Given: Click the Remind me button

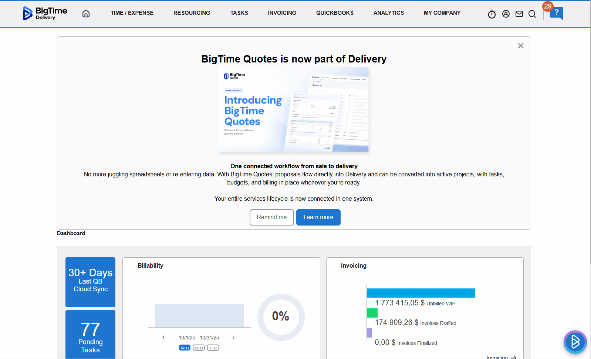Looking at the screenshot, I should pyautogui.click(x=272, y=217).
